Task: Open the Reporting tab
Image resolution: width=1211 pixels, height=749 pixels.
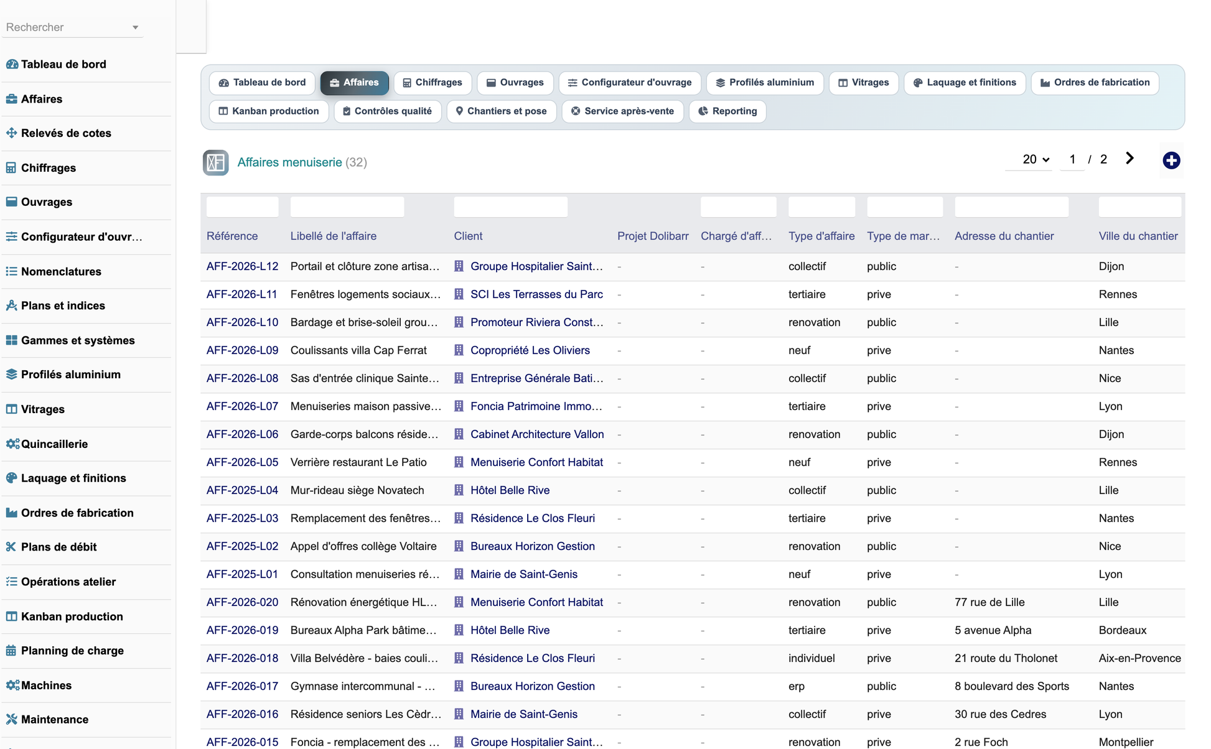Action: tap(727, 111)
